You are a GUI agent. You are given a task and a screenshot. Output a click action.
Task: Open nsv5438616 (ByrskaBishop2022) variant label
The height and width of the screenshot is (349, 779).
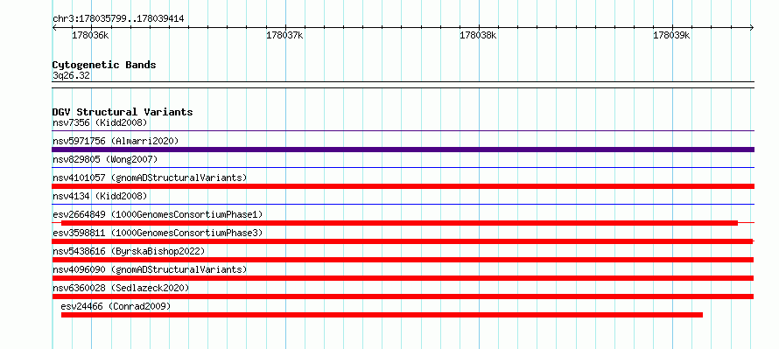[129, 251]
